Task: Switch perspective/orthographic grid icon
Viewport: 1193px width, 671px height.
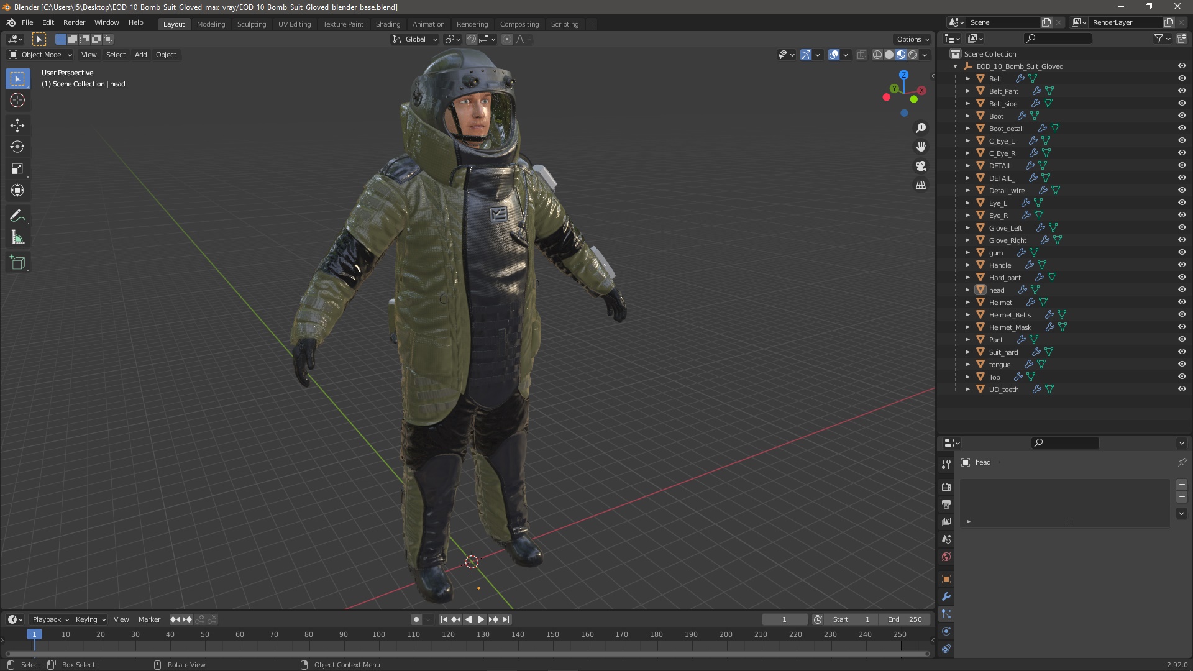Action: click(x=921, y=185)
